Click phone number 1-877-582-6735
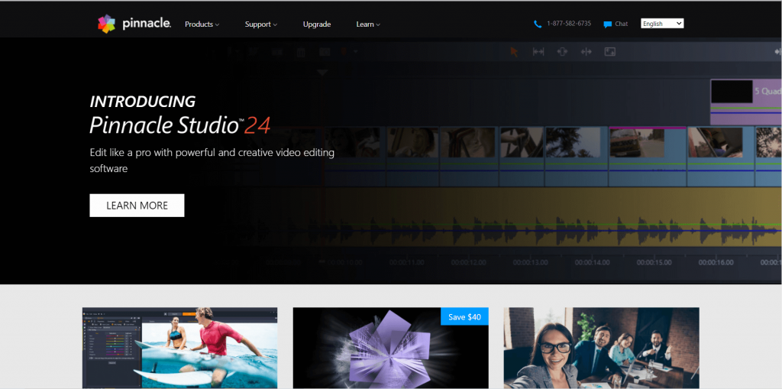The height and width of the screenshot is (389, 782). click(568, 24)
